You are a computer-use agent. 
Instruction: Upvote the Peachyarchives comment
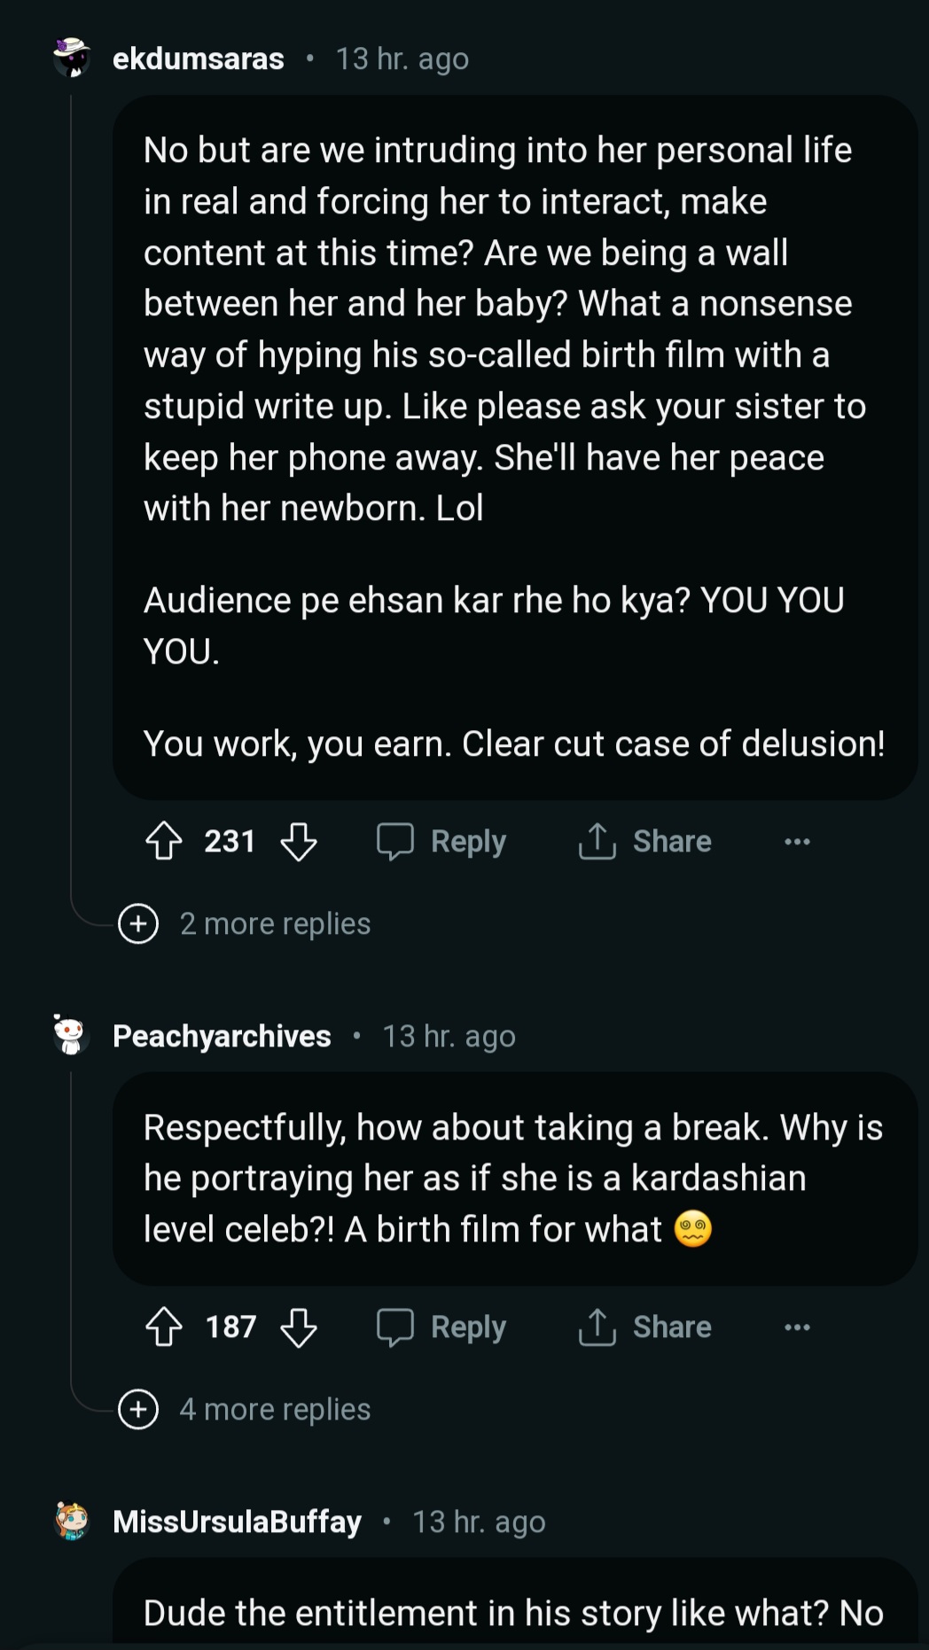click(x=164, y=1327)
